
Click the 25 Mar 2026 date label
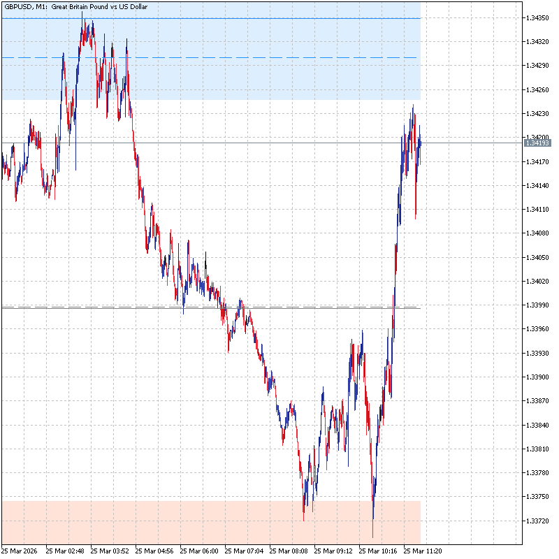pyautogui.click(x=20, y=551)
